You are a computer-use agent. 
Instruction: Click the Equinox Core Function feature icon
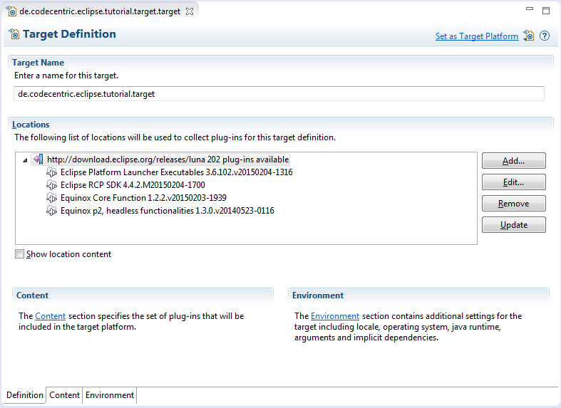click(52, 198)
